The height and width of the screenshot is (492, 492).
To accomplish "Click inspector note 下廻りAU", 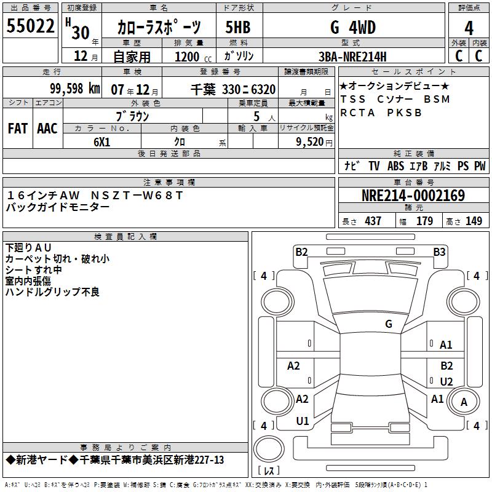I will pos(28,248).
